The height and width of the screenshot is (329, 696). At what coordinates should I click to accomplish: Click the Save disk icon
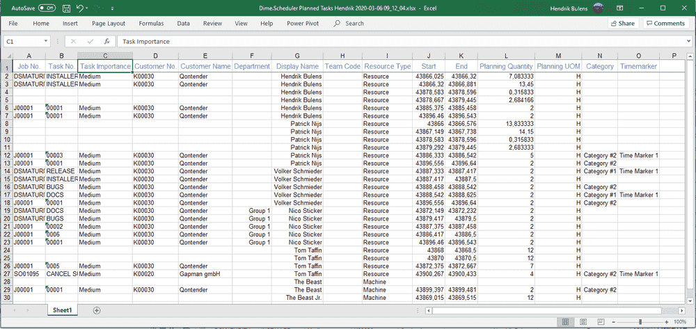pos(67,8)
